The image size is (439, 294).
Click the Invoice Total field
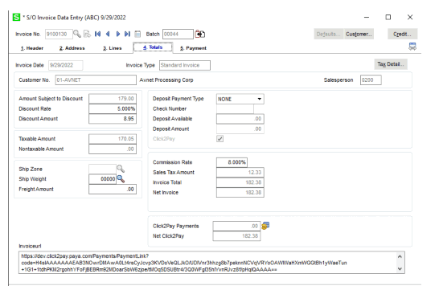pyautogui.click(x=240, y=182)
